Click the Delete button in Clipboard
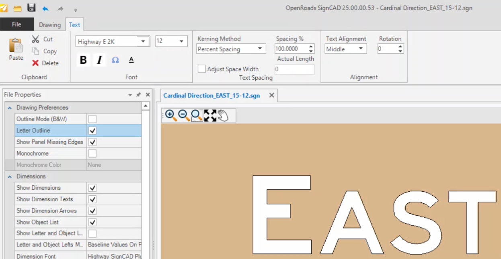This screenshot has width=501, height=259. point(45,63)
